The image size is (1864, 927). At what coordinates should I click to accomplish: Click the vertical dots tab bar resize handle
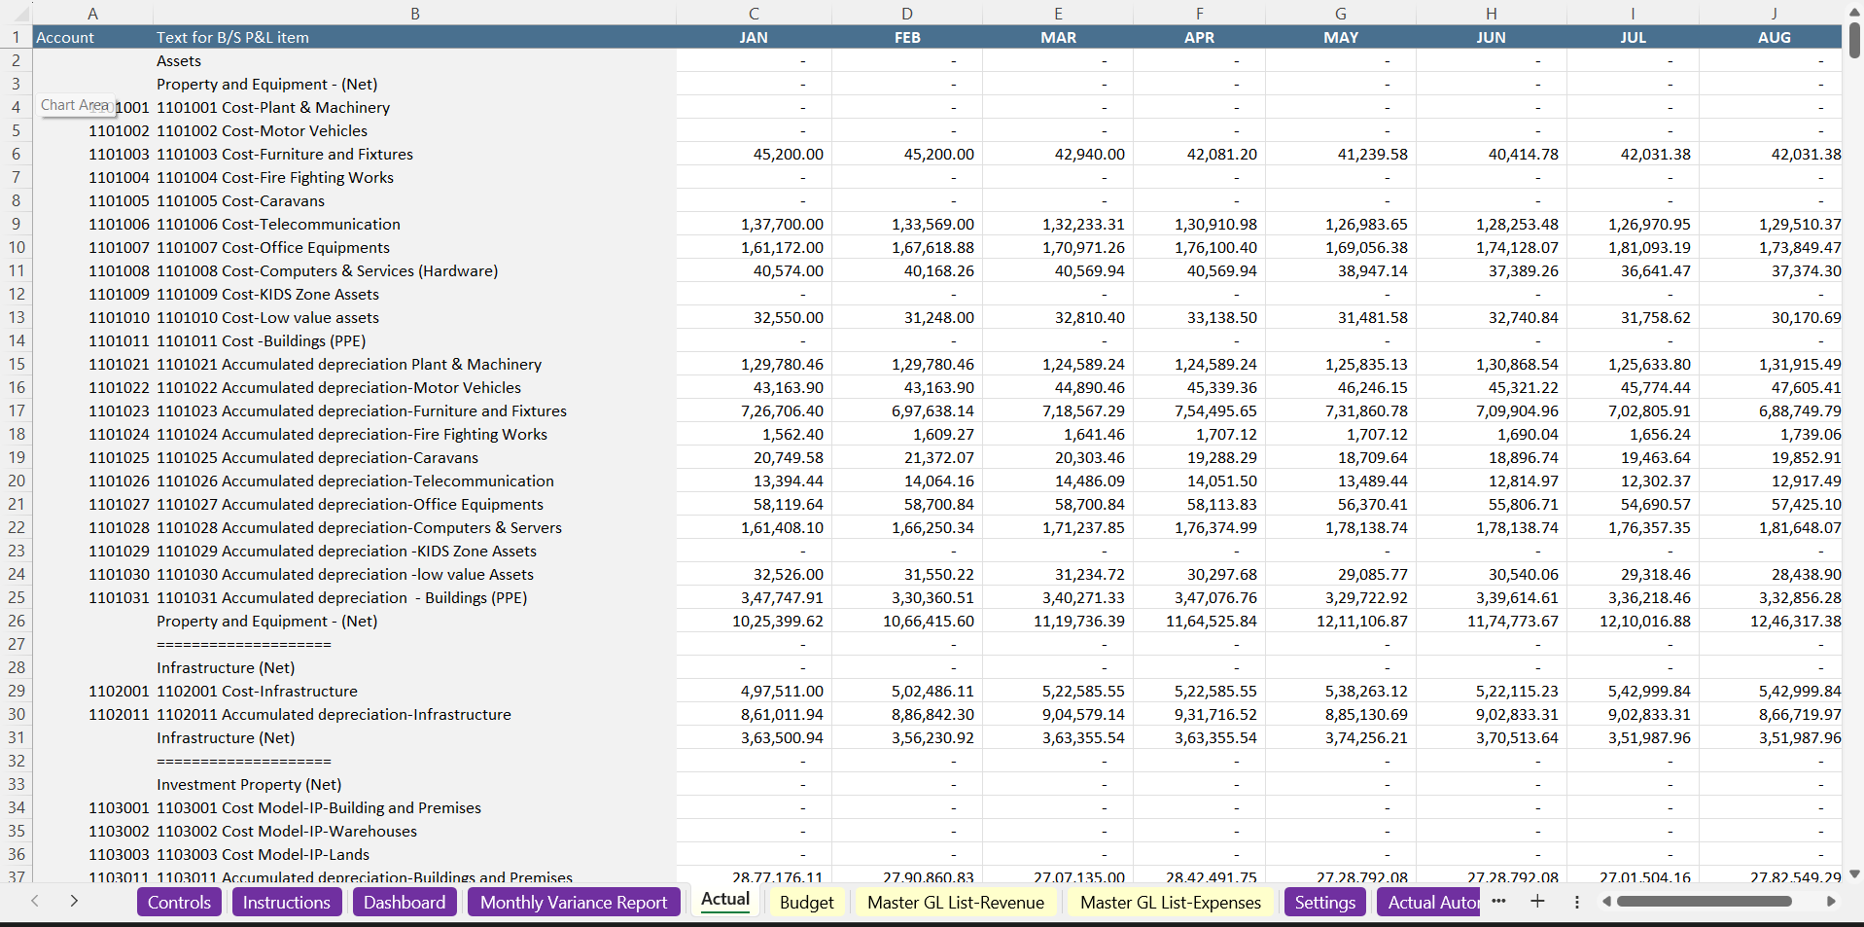coord(1576,902)
